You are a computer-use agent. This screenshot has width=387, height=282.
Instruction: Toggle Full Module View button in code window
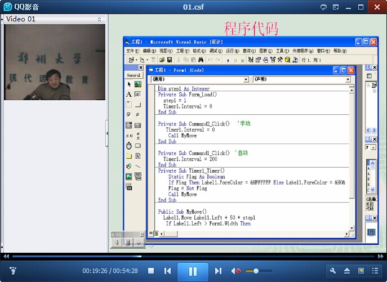click(156, 234)
